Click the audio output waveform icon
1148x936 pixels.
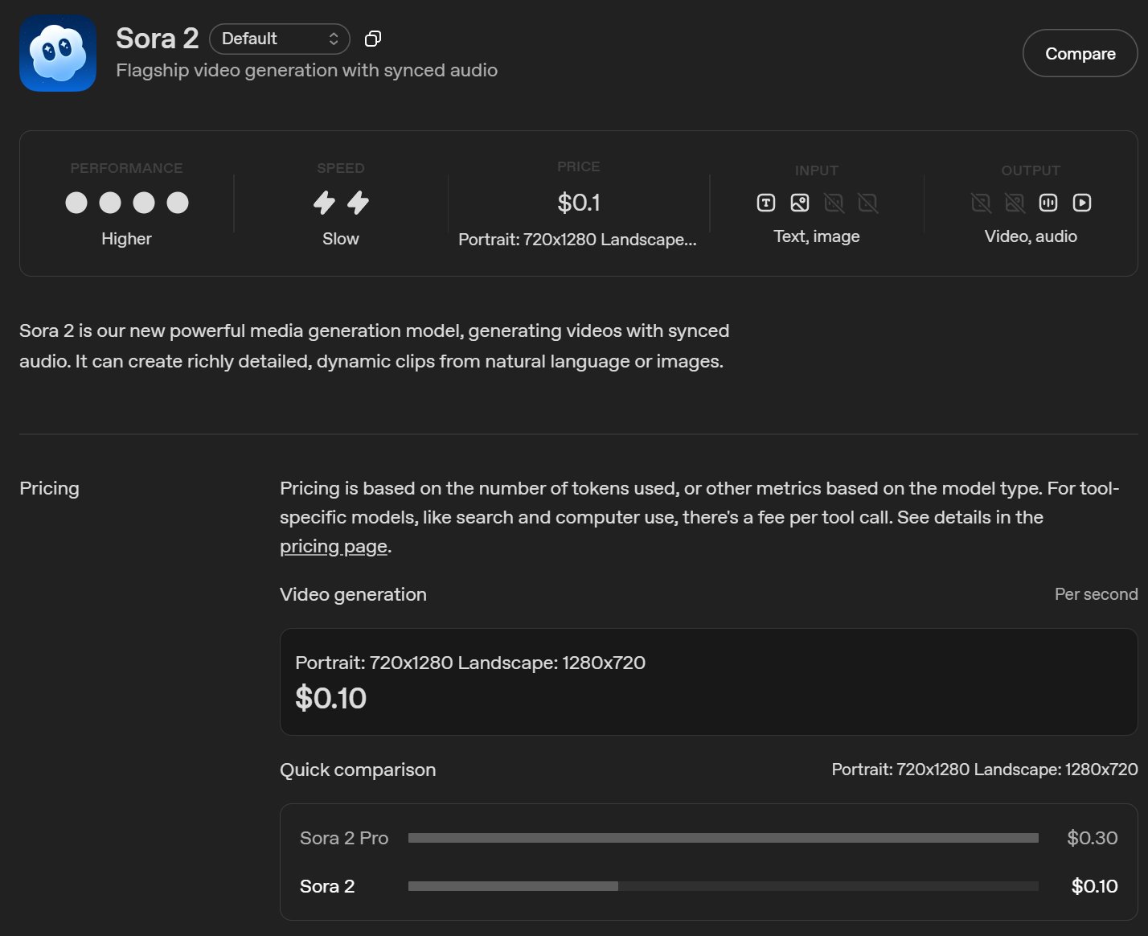tap(1048, 203)
